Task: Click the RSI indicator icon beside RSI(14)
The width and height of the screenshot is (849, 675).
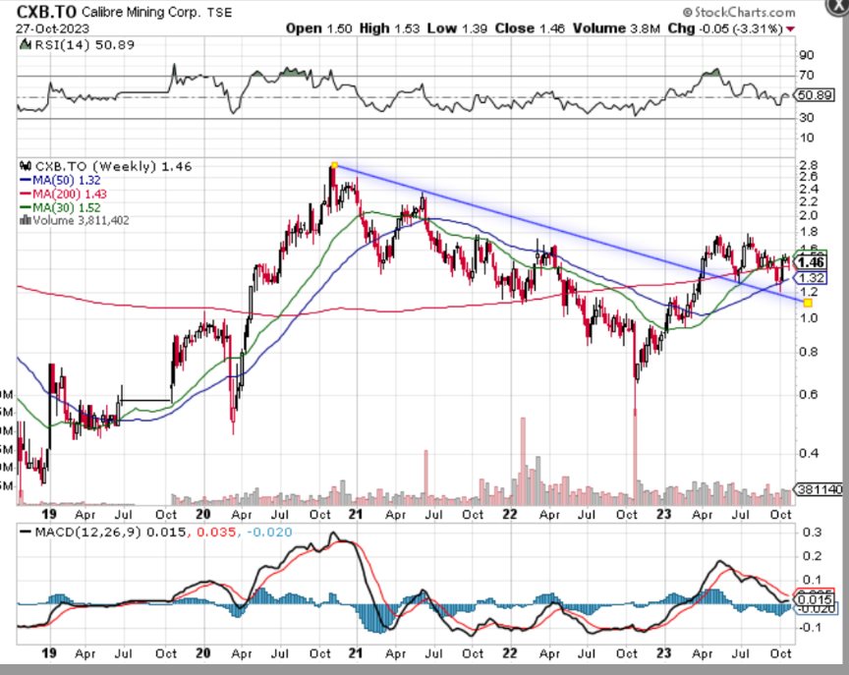Action: [25, 44]
